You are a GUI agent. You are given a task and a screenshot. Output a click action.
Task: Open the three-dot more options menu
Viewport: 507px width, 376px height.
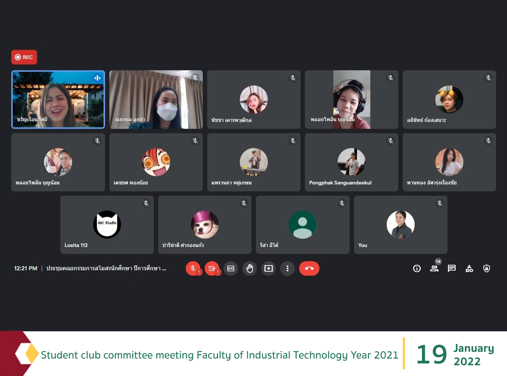287,268
